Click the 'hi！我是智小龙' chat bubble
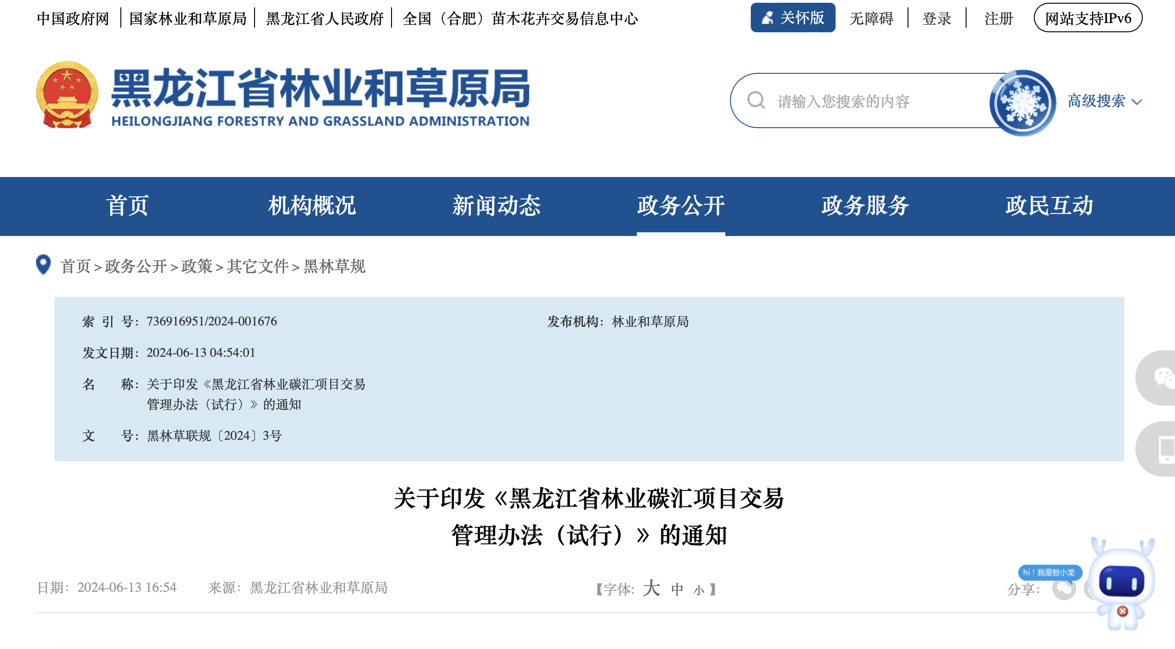The image size is (1175, 649). (x=1050, y=572)
